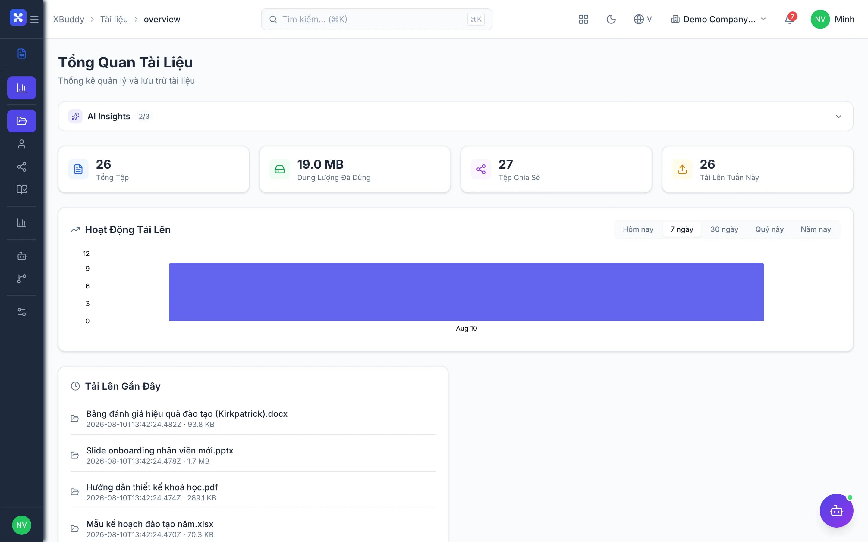Click the 26 Tổng Tệp stat card
The image size is (868, 542).
[x=153, y=169]
